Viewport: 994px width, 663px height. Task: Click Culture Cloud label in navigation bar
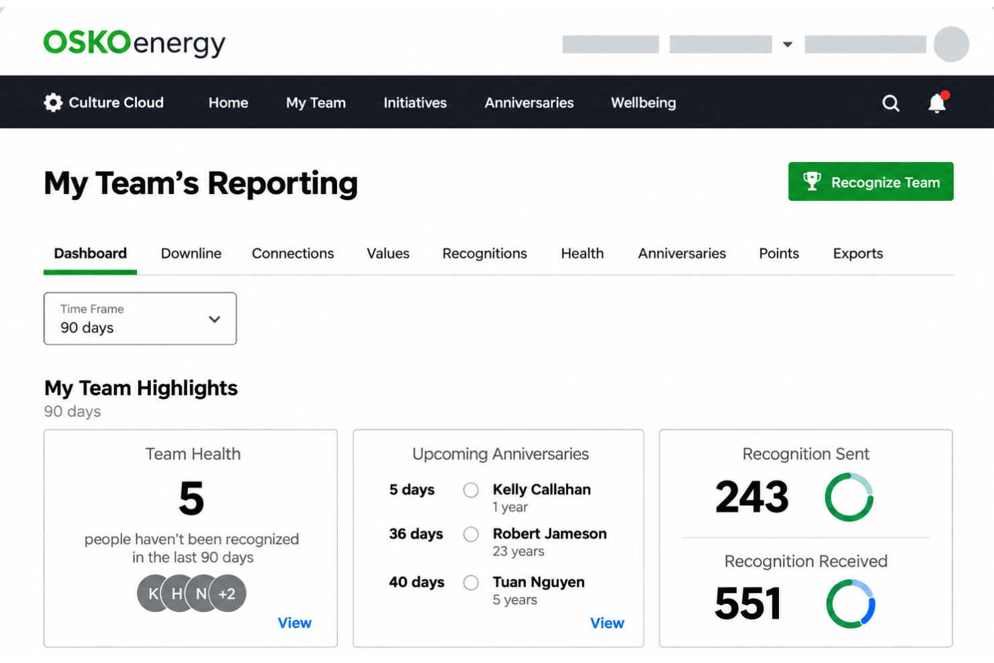[116, 103]
